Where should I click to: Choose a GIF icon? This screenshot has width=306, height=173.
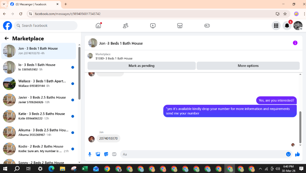tap(114, 154)
